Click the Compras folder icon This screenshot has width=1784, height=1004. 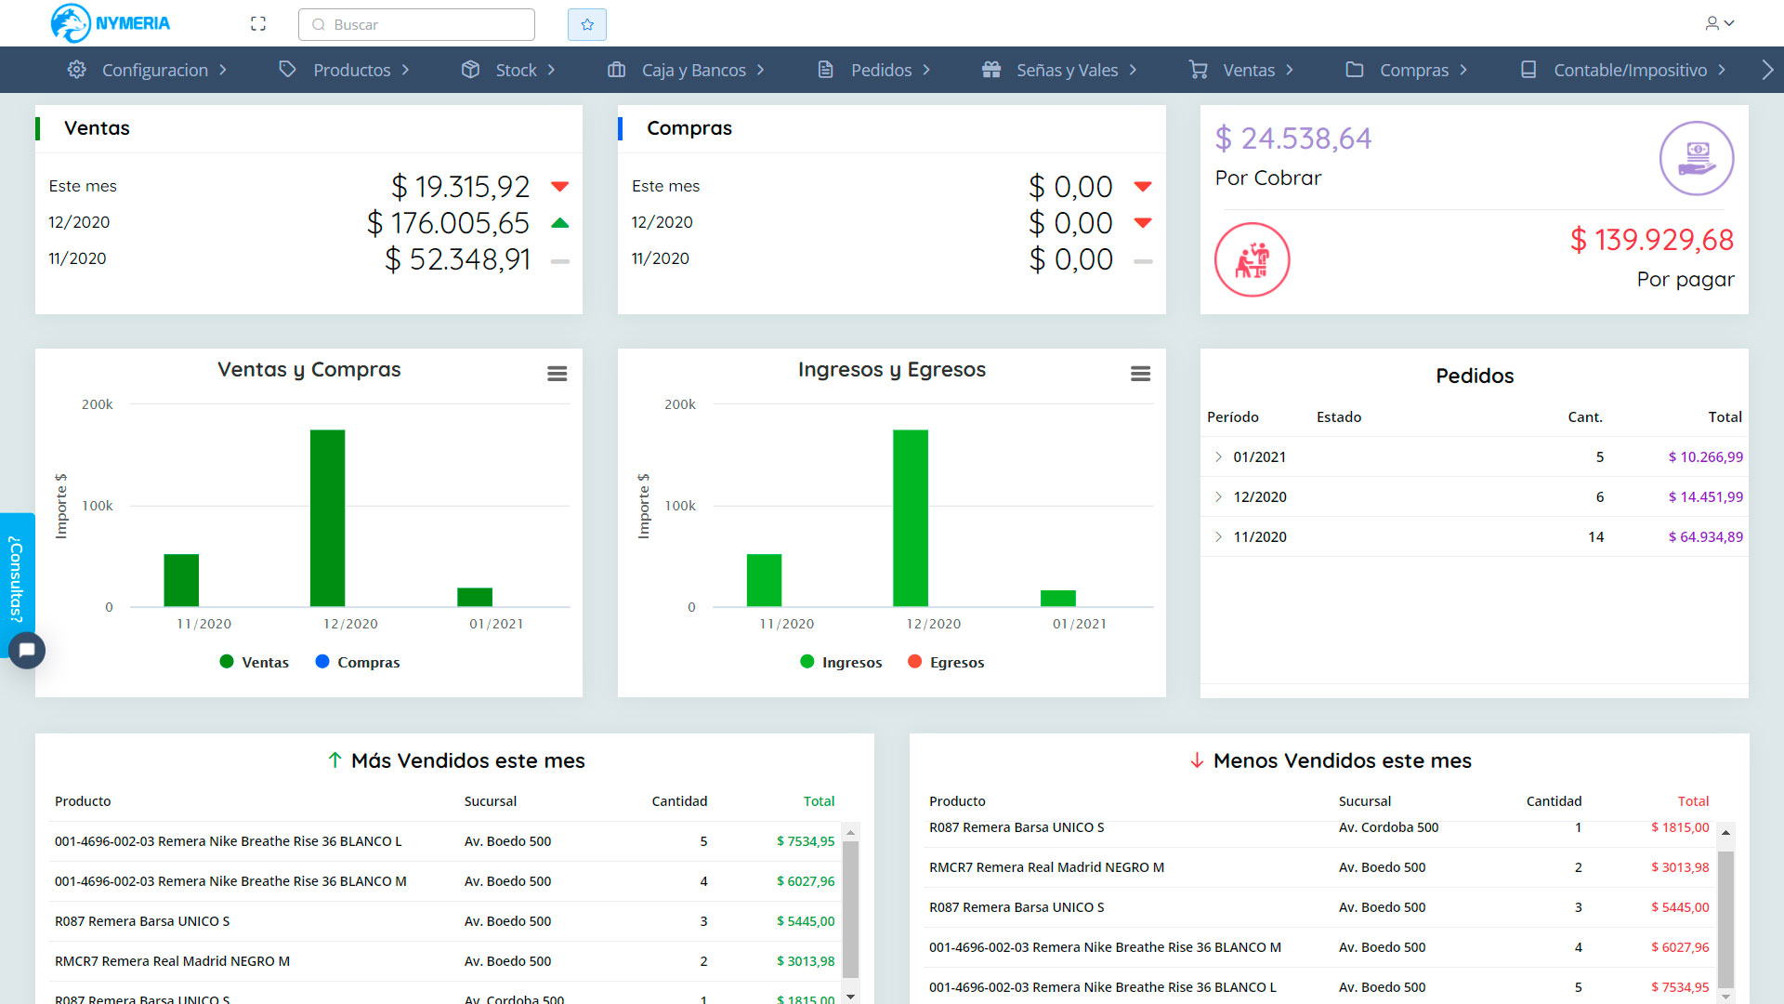tap(1355, 70)
